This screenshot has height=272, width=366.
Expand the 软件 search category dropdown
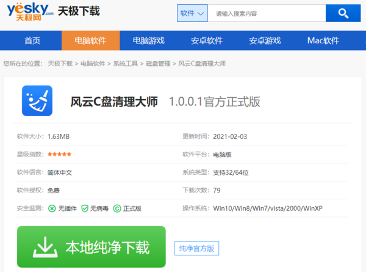(193, 13)
